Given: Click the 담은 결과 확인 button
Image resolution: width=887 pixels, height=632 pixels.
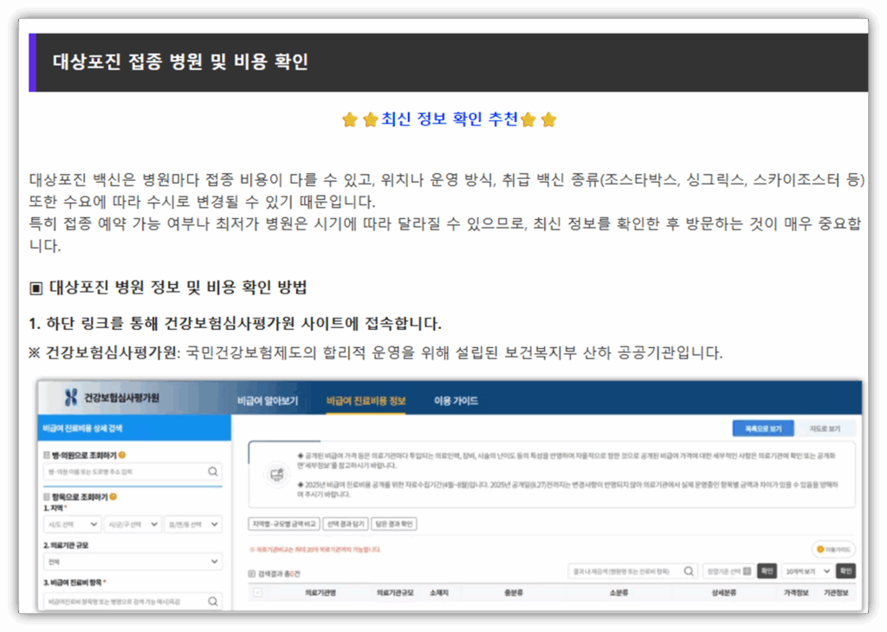Looking at the screenshot, I should tap(394, 524).
